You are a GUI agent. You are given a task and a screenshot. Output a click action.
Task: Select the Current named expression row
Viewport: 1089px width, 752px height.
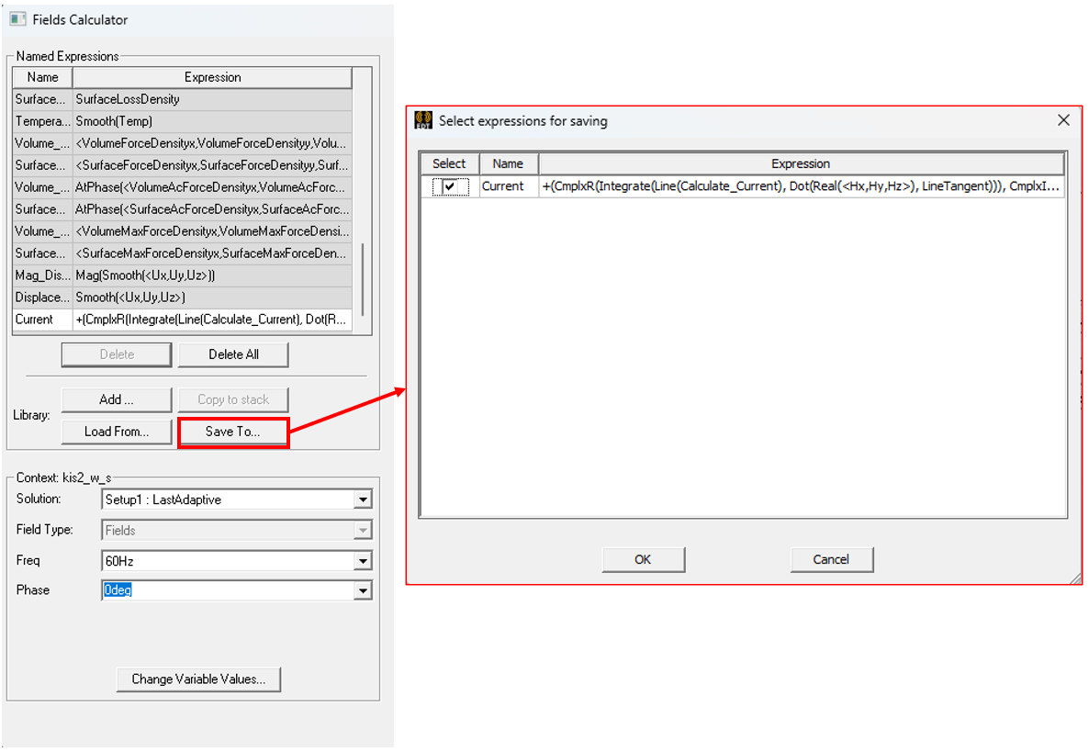coord(184,320)
